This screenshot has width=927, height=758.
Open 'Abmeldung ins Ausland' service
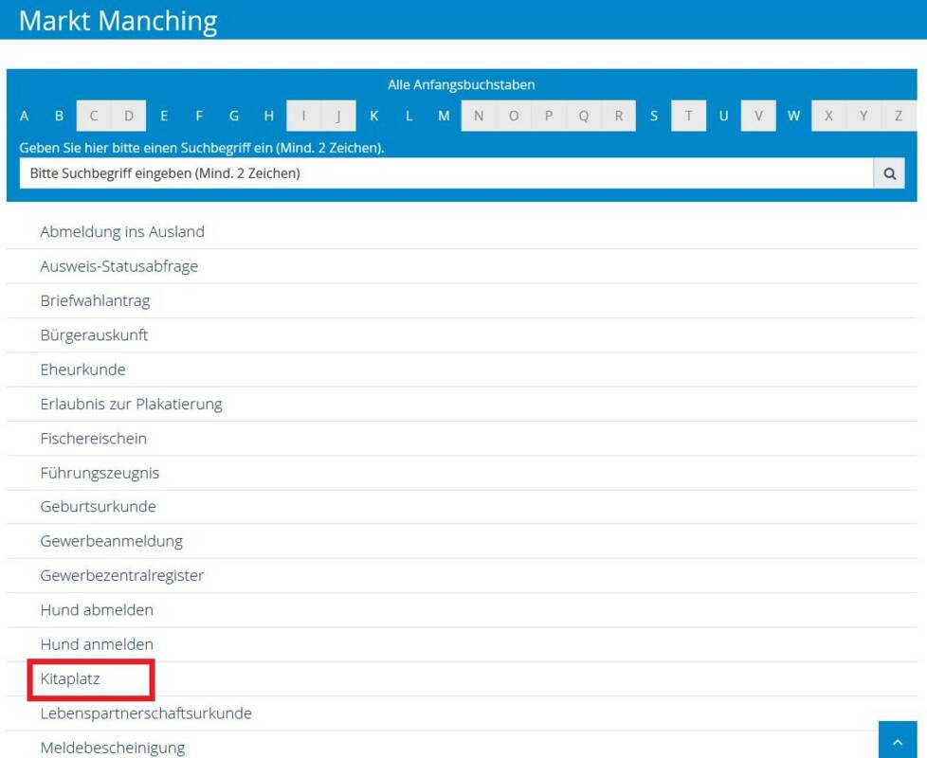(x=122, y=232)
